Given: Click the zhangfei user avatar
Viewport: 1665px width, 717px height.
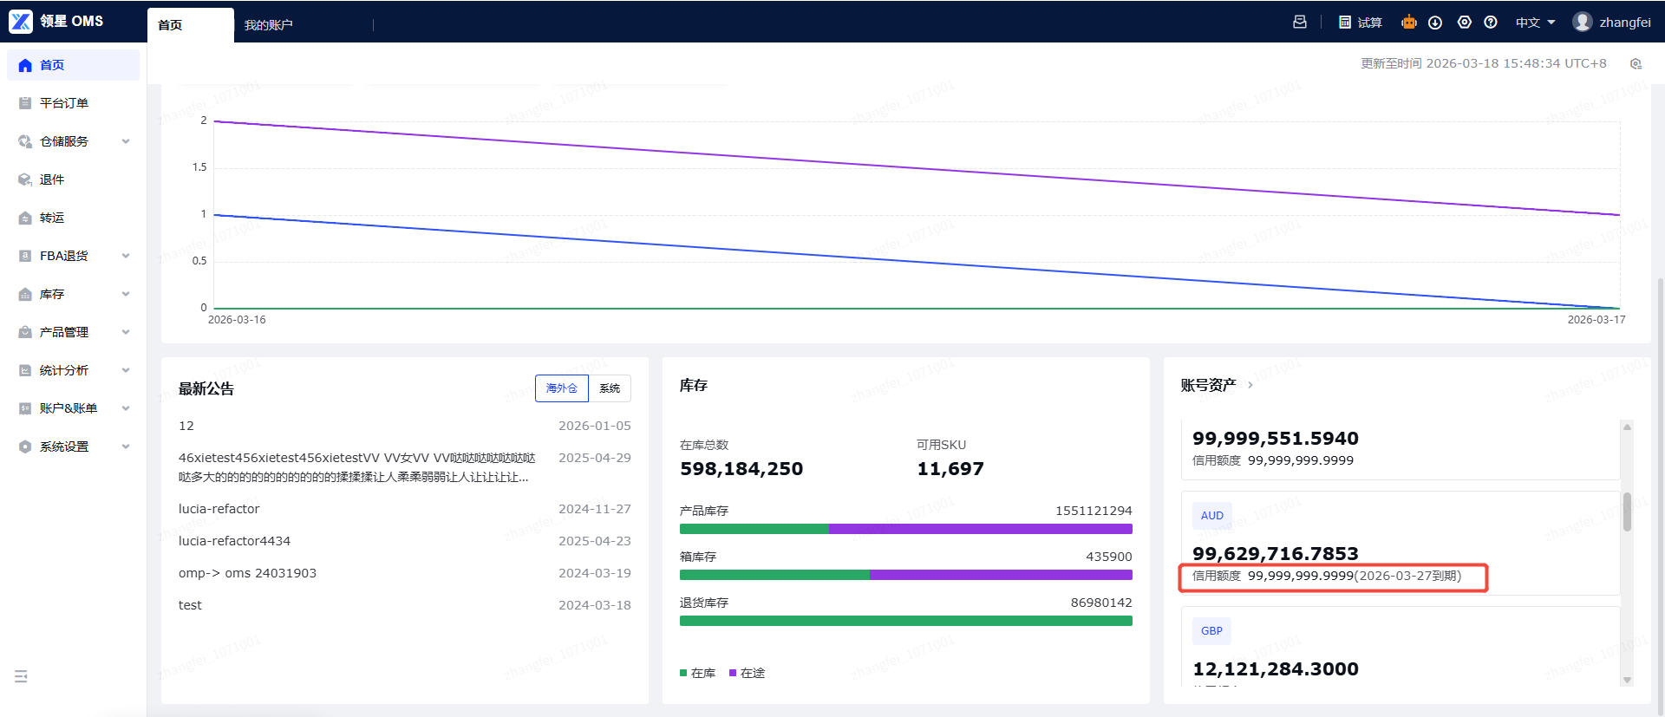Looking at the screenshot, I should coord(1583,22).
